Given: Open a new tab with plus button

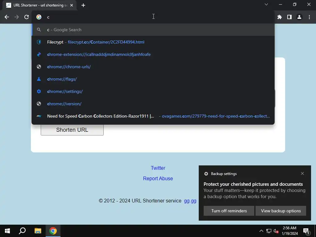Looking at the screenshot, I should coord(83,5).
